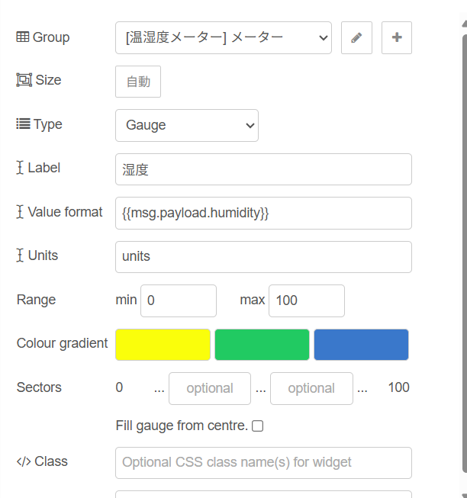Open the Type dropdown set to Gauge
The image size is (467, 498).
187,125
